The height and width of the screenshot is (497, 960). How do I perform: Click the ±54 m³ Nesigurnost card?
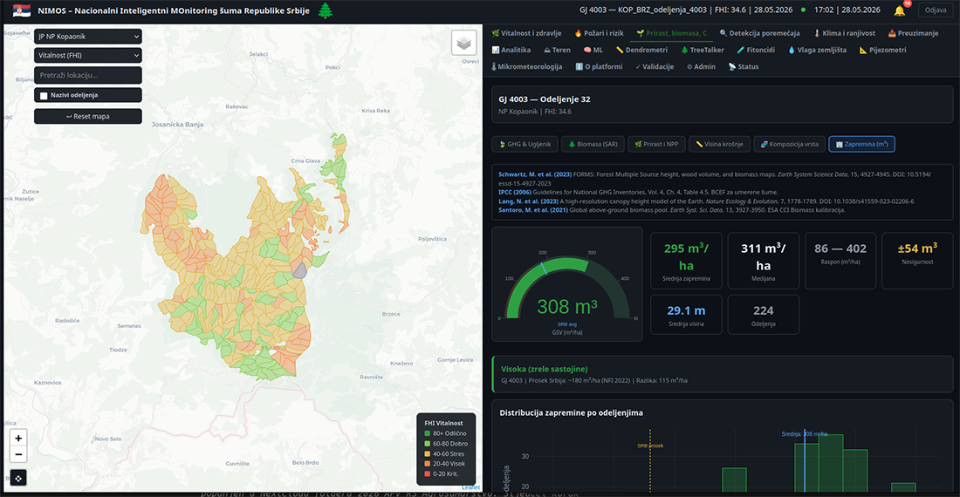(x=917, y=261)
